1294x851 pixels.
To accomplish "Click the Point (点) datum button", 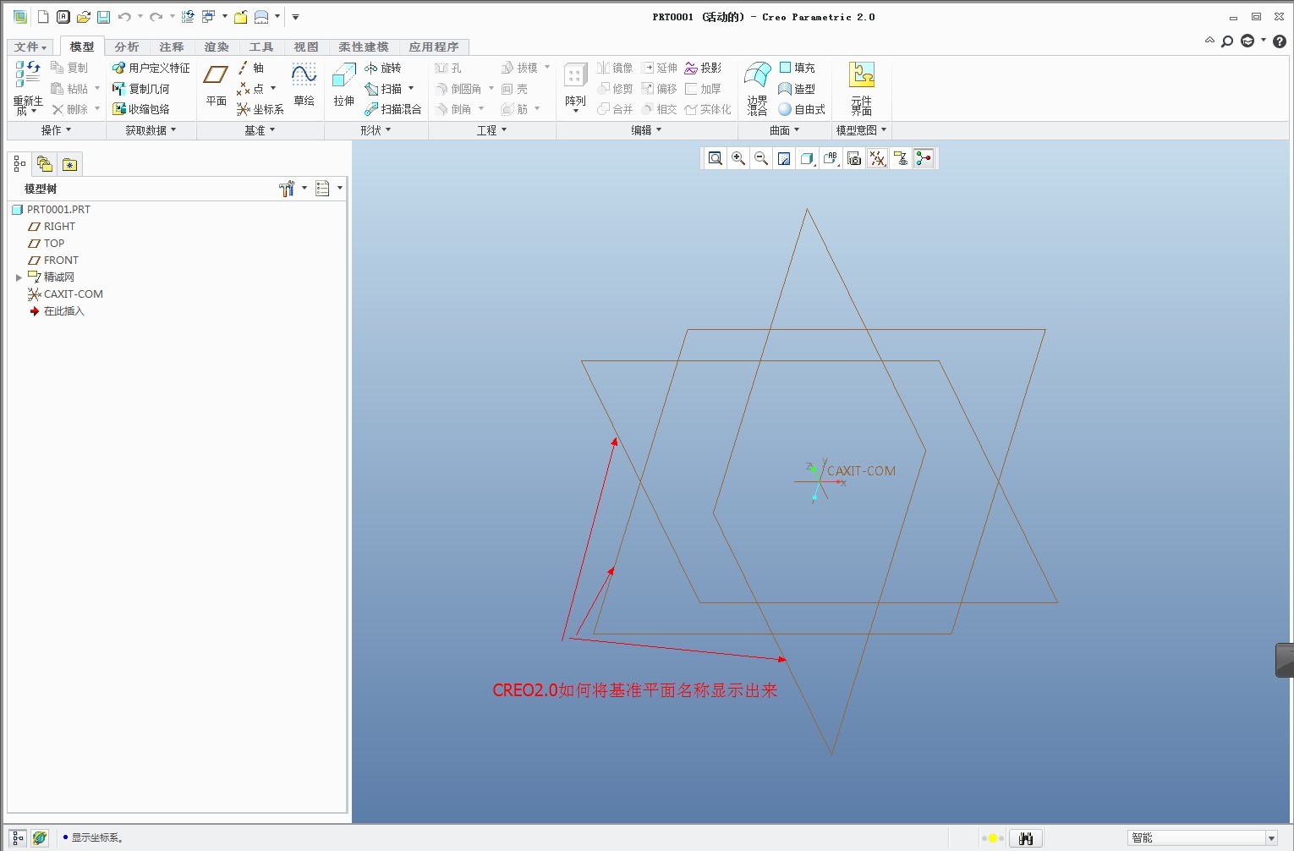I will point(251,88).
